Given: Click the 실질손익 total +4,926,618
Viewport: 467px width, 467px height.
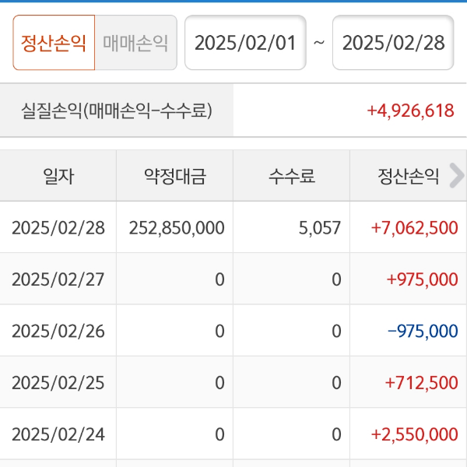Looking at the screenshot, I should tap(410, 111).
